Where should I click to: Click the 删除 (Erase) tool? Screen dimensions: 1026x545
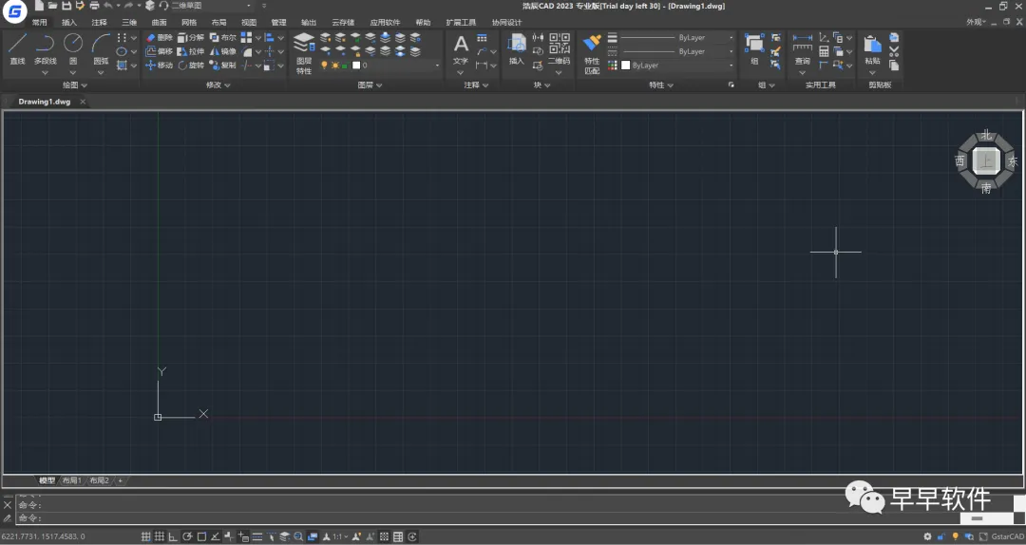click(x=159, y=38)
